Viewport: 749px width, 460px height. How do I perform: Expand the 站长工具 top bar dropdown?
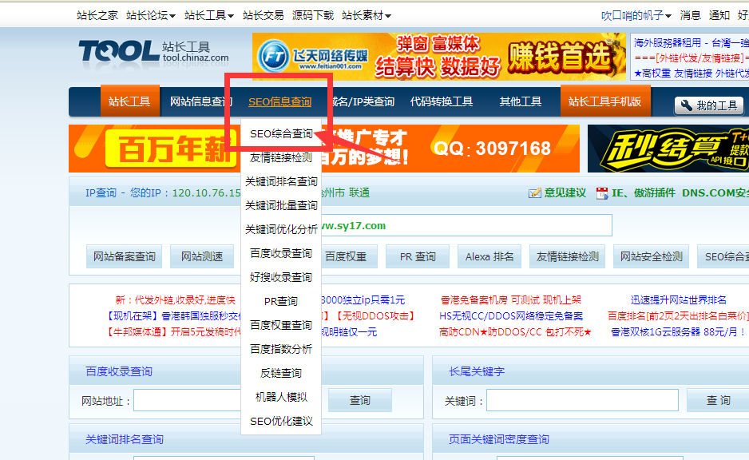click(208, 15)
